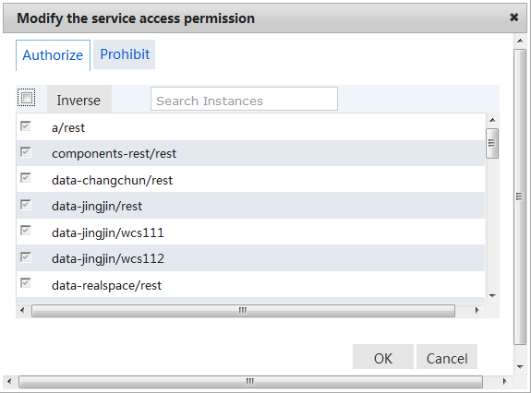Toggle the components-rest/rest checkbox
531x393 pixels.
26,152
